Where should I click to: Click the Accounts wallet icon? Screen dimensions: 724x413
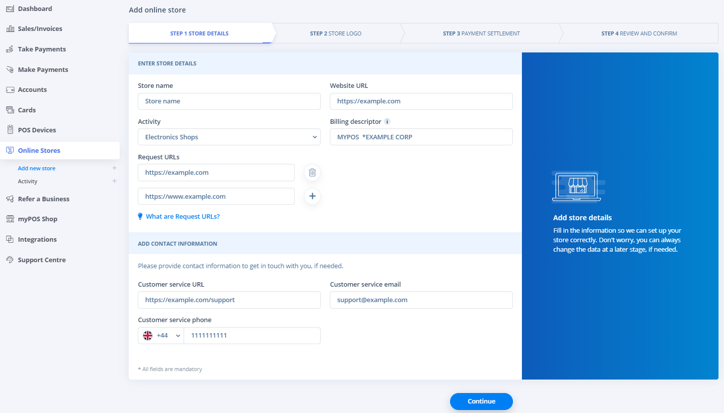(x=10, y=90)
